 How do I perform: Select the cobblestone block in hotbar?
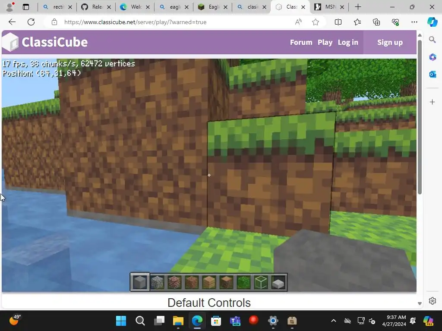[157, 282]
